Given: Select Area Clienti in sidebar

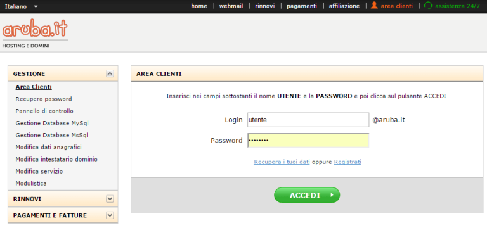Looking at the screenshot, I should (34, 87).
